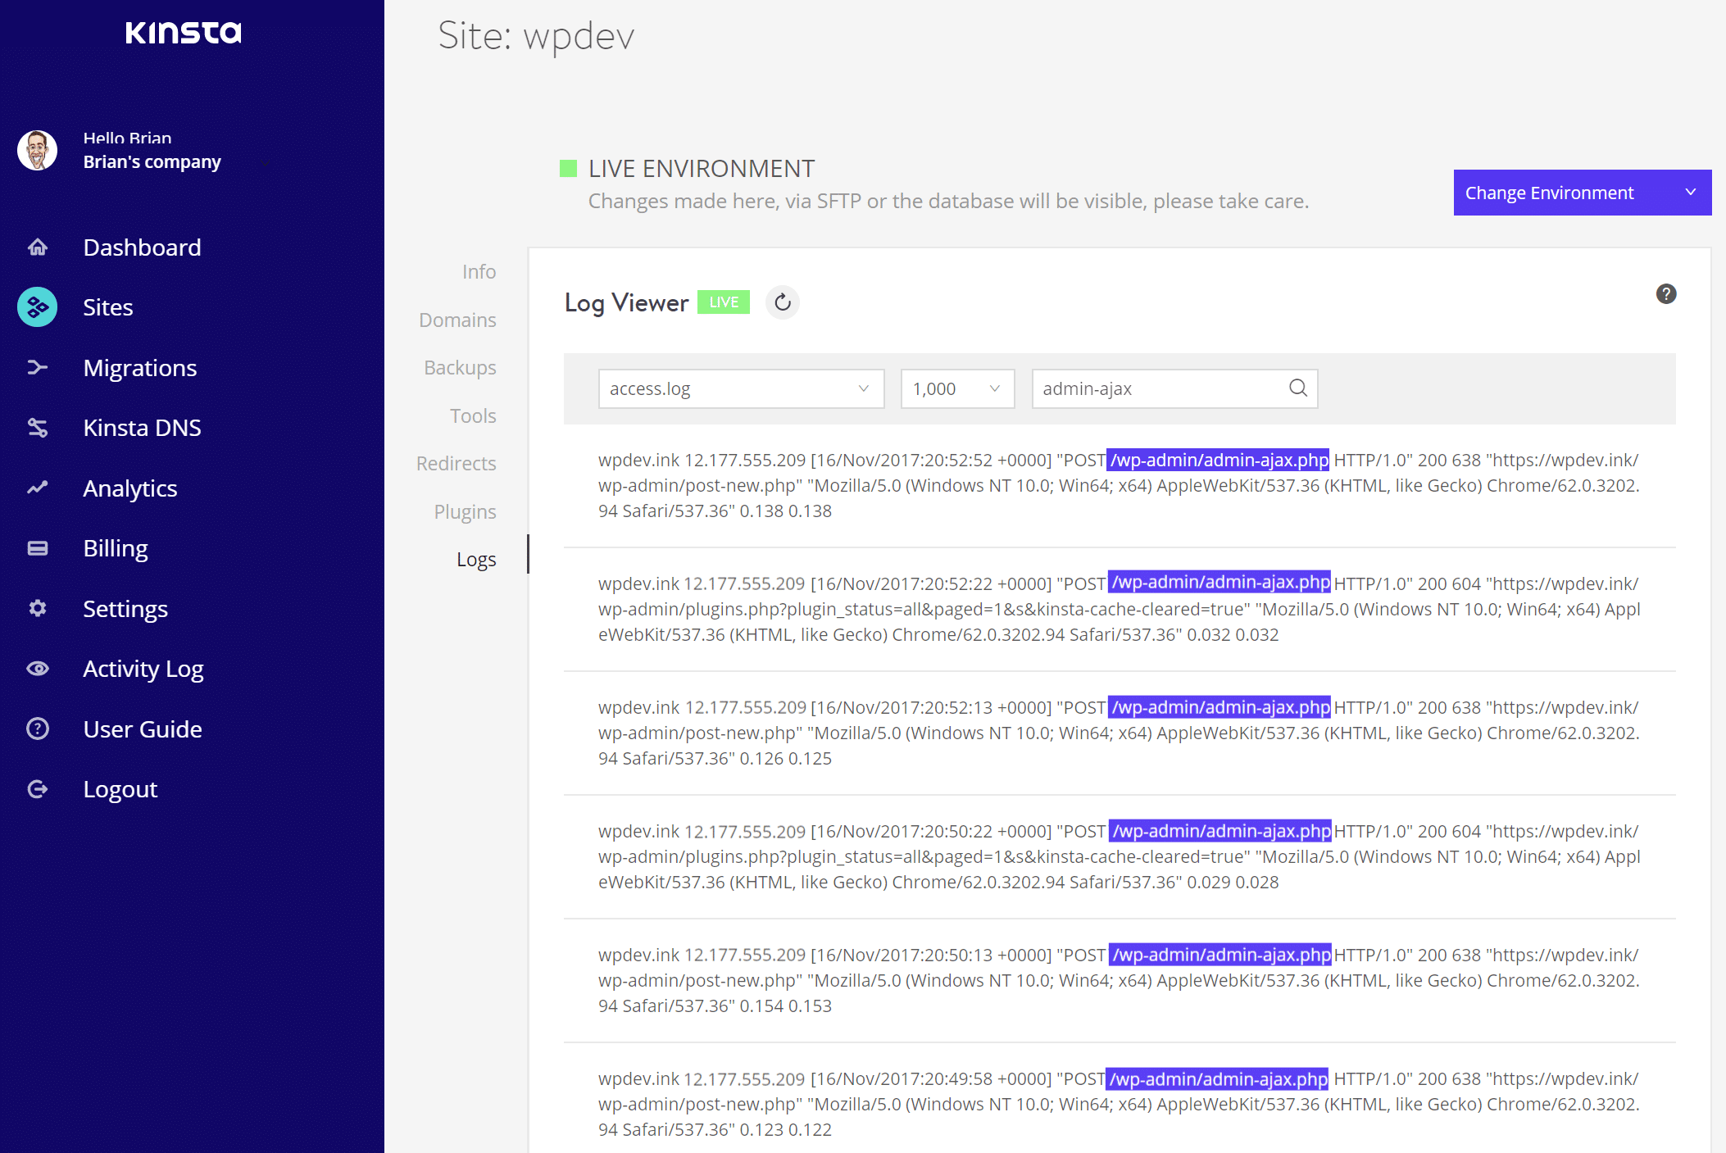Viewport: 1726px width, 1153px height.
Task: Open Analytics via its chart icon
Action: 38,488
